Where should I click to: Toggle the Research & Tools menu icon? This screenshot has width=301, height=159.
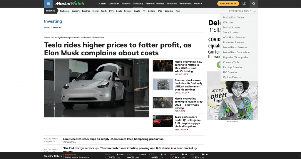pos(255,11)
